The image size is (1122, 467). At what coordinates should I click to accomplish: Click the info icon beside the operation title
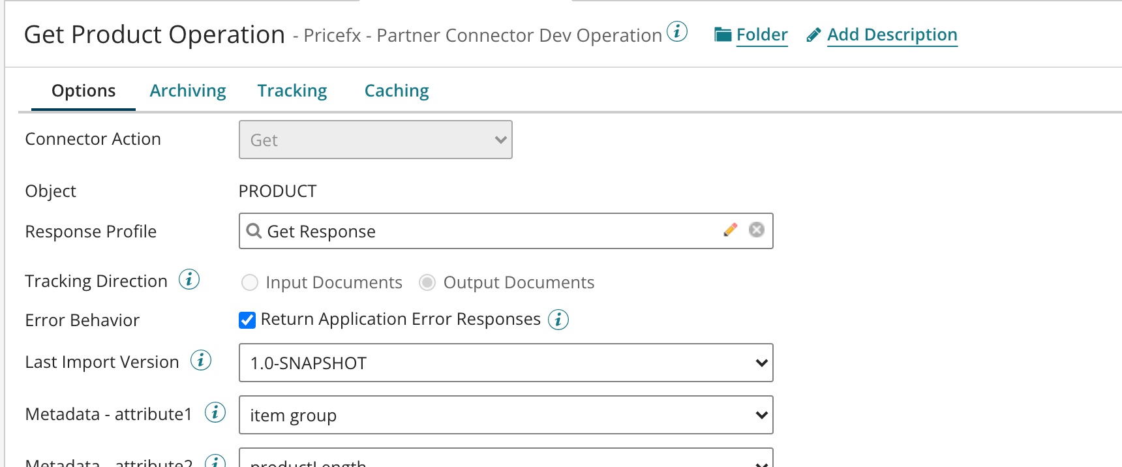[678, 31]
